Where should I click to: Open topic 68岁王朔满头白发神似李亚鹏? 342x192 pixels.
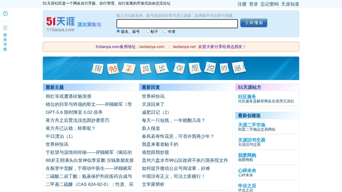[x=90, y=160]
